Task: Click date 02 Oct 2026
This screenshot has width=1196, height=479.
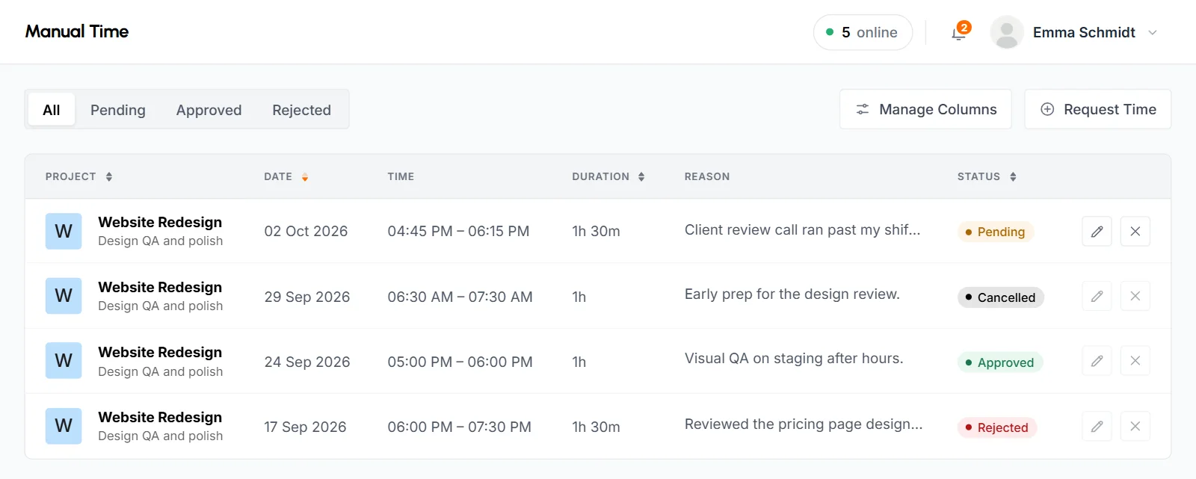Action: 306,231
